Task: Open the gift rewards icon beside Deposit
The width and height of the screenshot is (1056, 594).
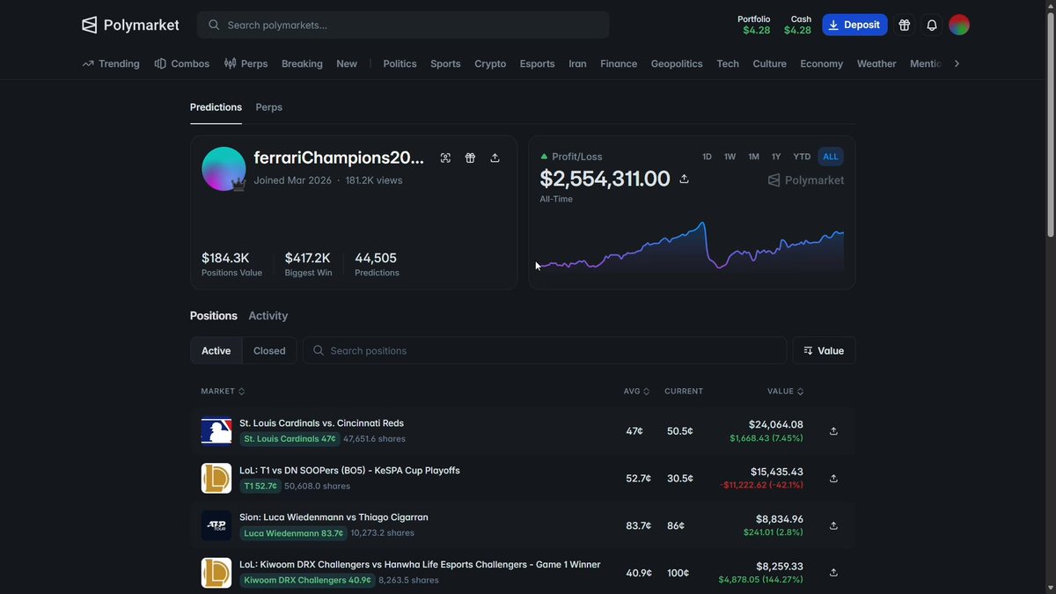Action: [904, 25]
